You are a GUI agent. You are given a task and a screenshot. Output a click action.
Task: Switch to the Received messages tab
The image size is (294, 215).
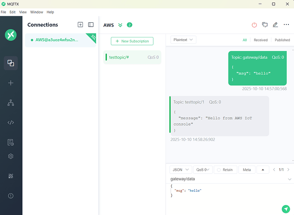tap(260, 40)
